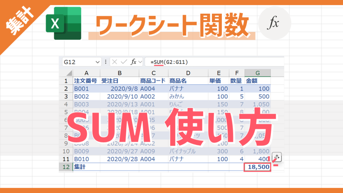The image size is (343, 193).
Task: Click the 金額 header cell
Action: [x=258, y=81]
